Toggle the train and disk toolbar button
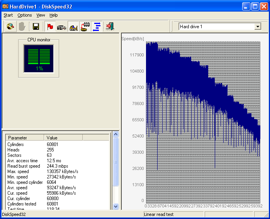 coord(85,27)
